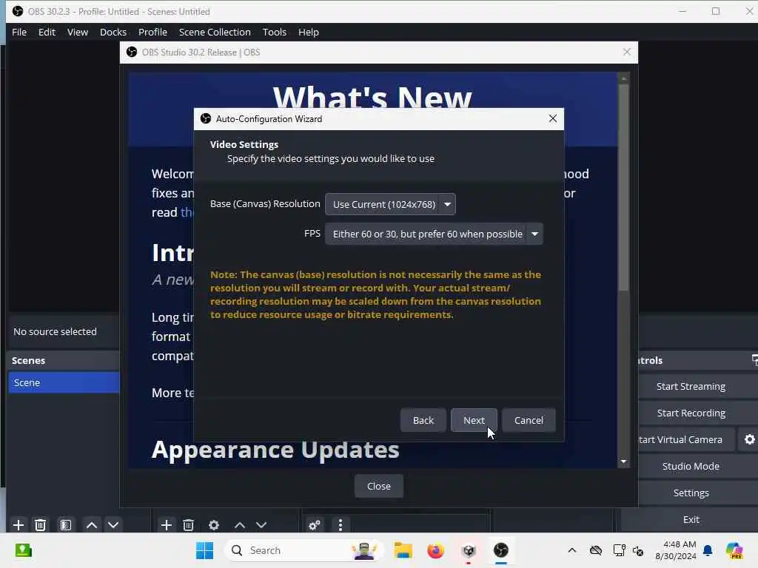Screen dimensions: 758x568
Task: Click the green app icon at taskbar left
Action: [x=23, y=550]
